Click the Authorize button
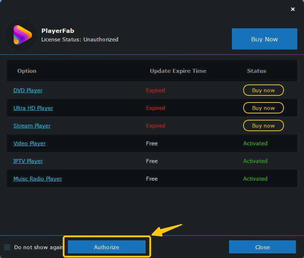This screenshot has height=258, width=304. [107, 247]
